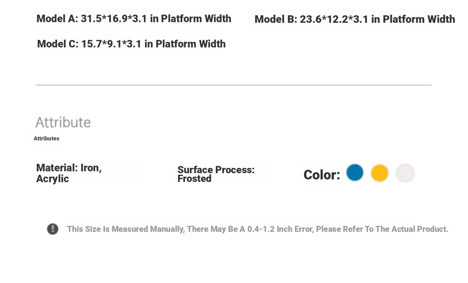Click the small Attributes label
This screenshot has width=468, height=283.
46,139
